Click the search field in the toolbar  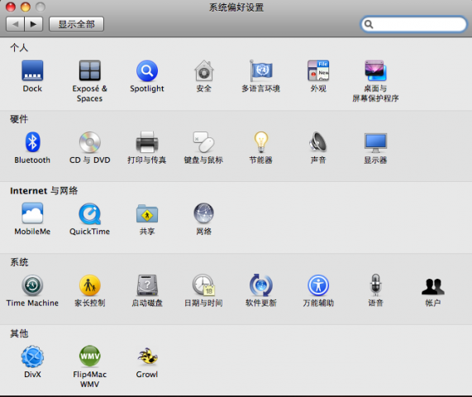click(x=413, y=24)
